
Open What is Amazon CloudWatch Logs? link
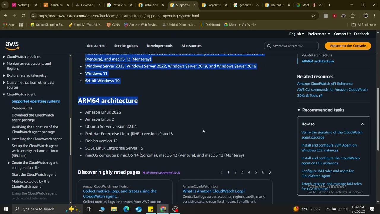(214, 191)
